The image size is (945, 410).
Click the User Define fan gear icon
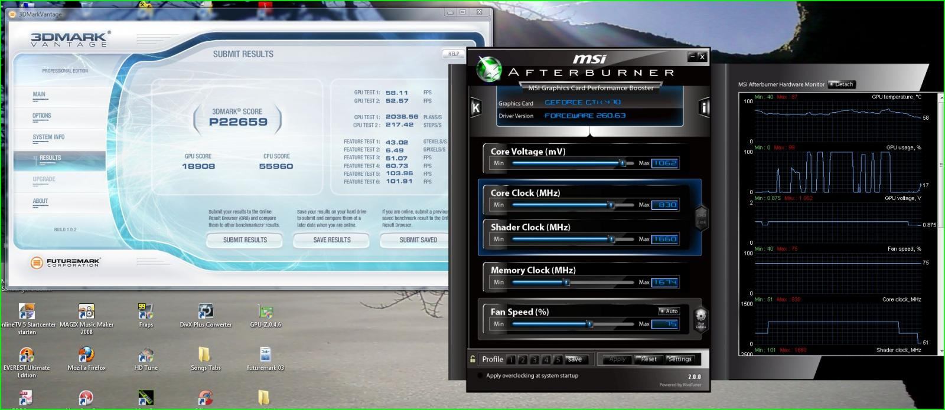point(700,318)
